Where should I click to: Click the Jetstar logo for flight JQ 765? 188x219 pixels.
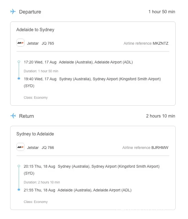[x=20, y=43]
